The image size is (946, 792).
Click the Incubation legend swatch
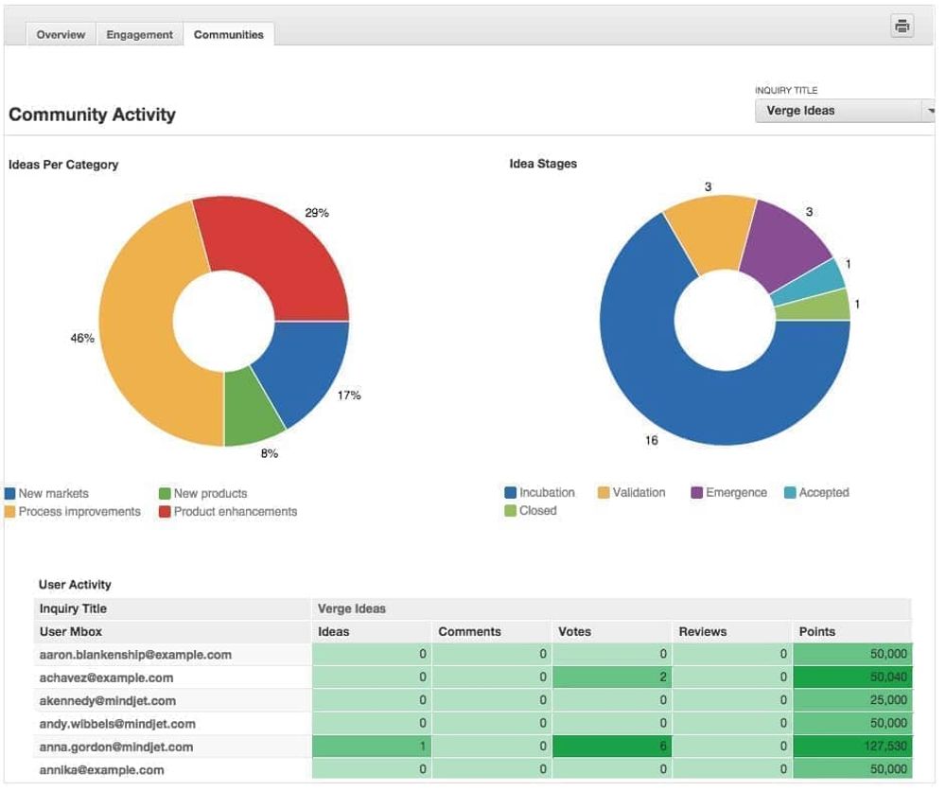tap(511, 493)
